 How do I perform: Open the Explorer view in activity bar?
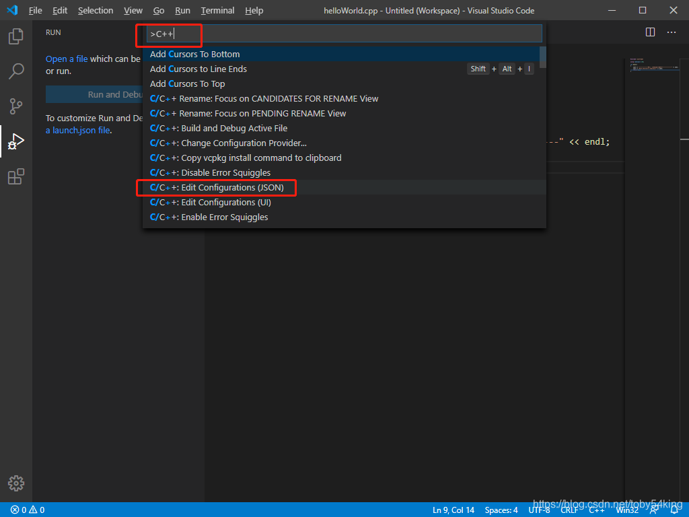click(x=16, y=36)
